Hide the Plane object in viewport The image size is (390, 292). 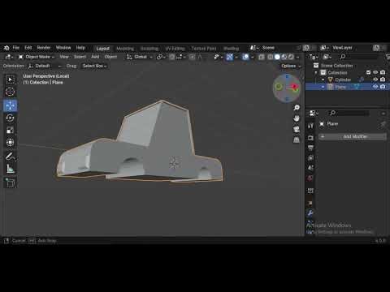[375, 87]
